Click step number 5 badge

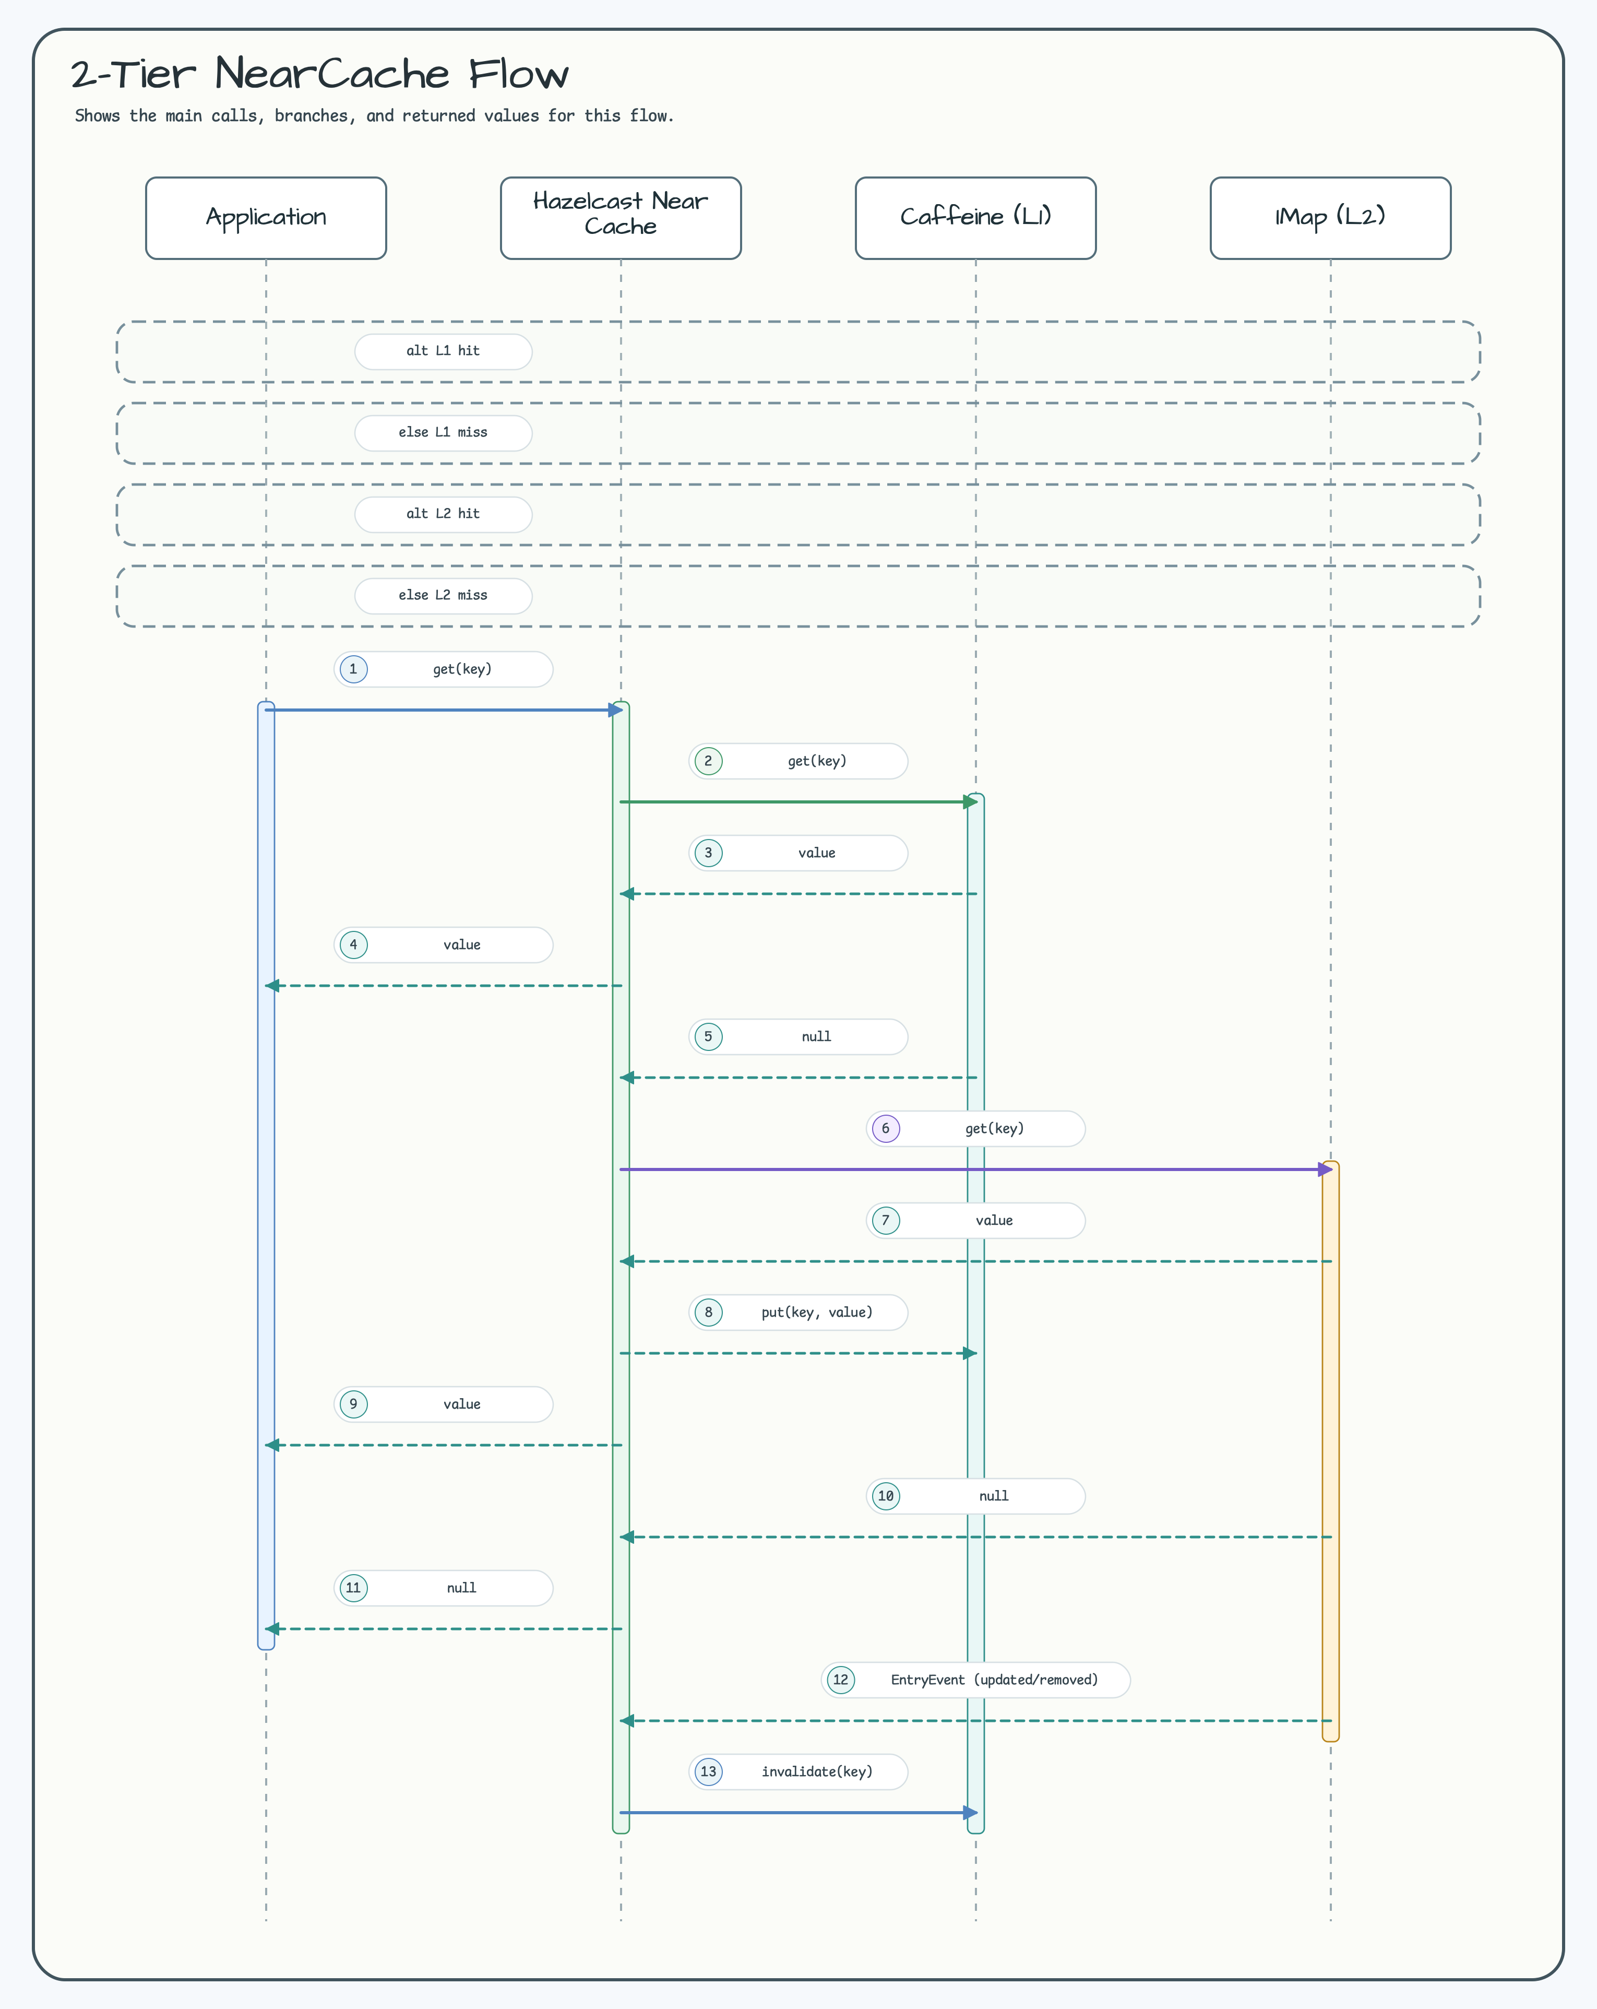(x=708, y=1036)
